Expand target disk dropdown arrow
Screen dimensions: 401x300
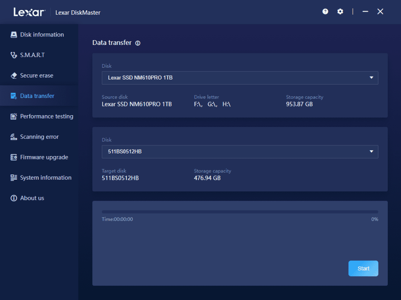point(371,152)
